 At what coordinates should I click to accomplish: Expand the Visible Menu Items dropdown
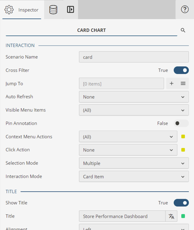coord(134,110)
